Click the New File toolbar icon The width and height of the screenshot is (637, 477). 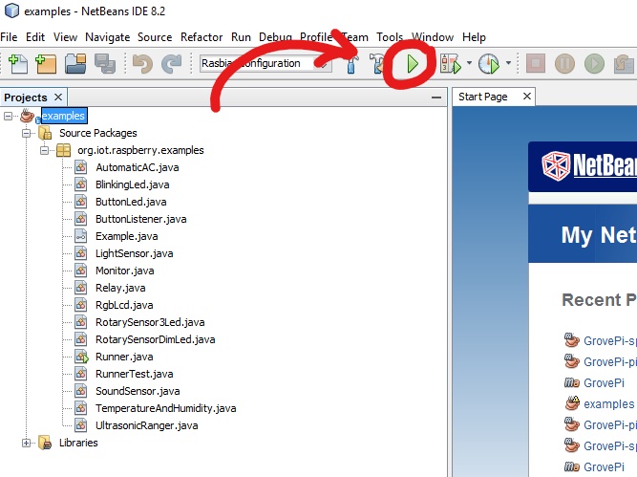[x=18, y=63]
